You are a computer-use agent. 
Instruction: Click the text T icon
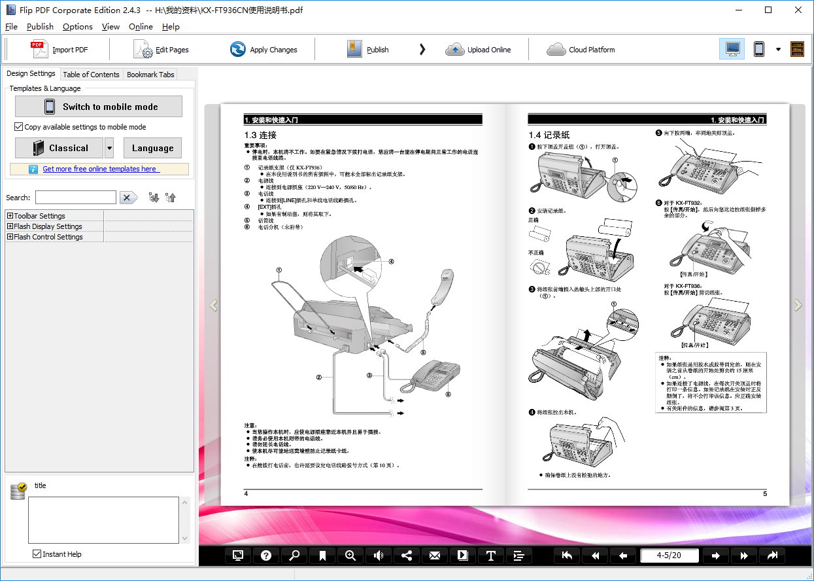491,555
